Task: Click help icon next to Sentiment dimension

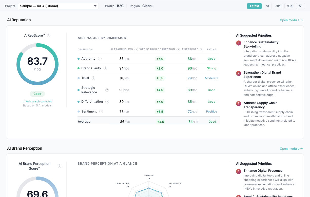Action: (x=101, y=112)
